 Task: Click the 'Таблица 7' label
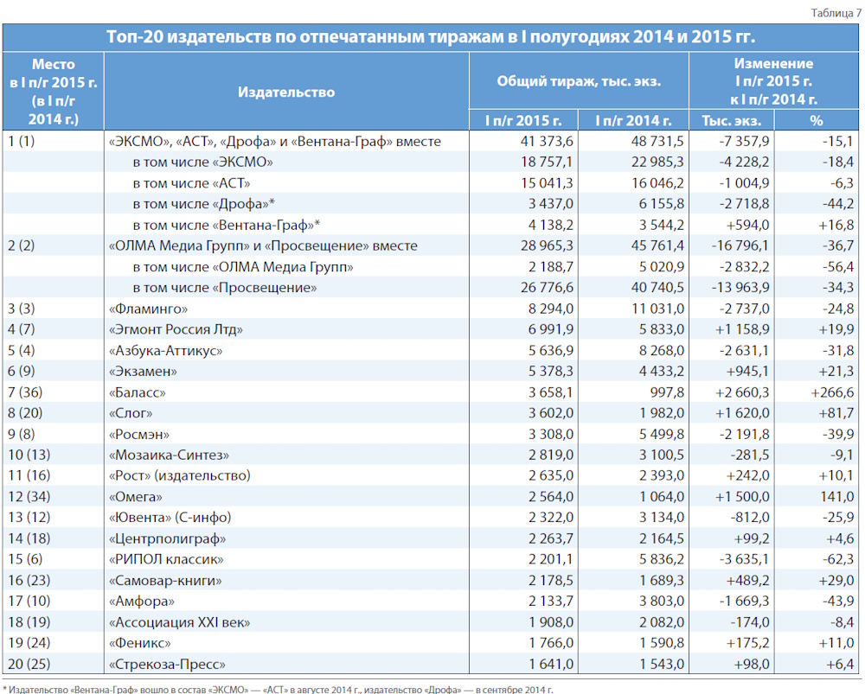click(x=836, y=13)
